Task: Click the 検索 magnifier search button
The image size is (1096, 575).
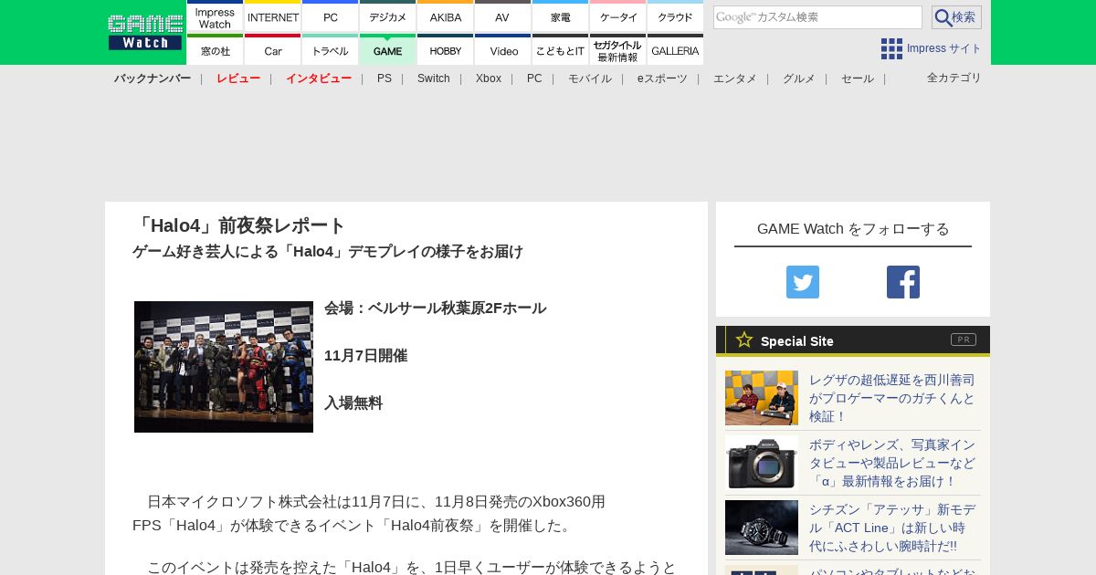Action: point(956,17)
